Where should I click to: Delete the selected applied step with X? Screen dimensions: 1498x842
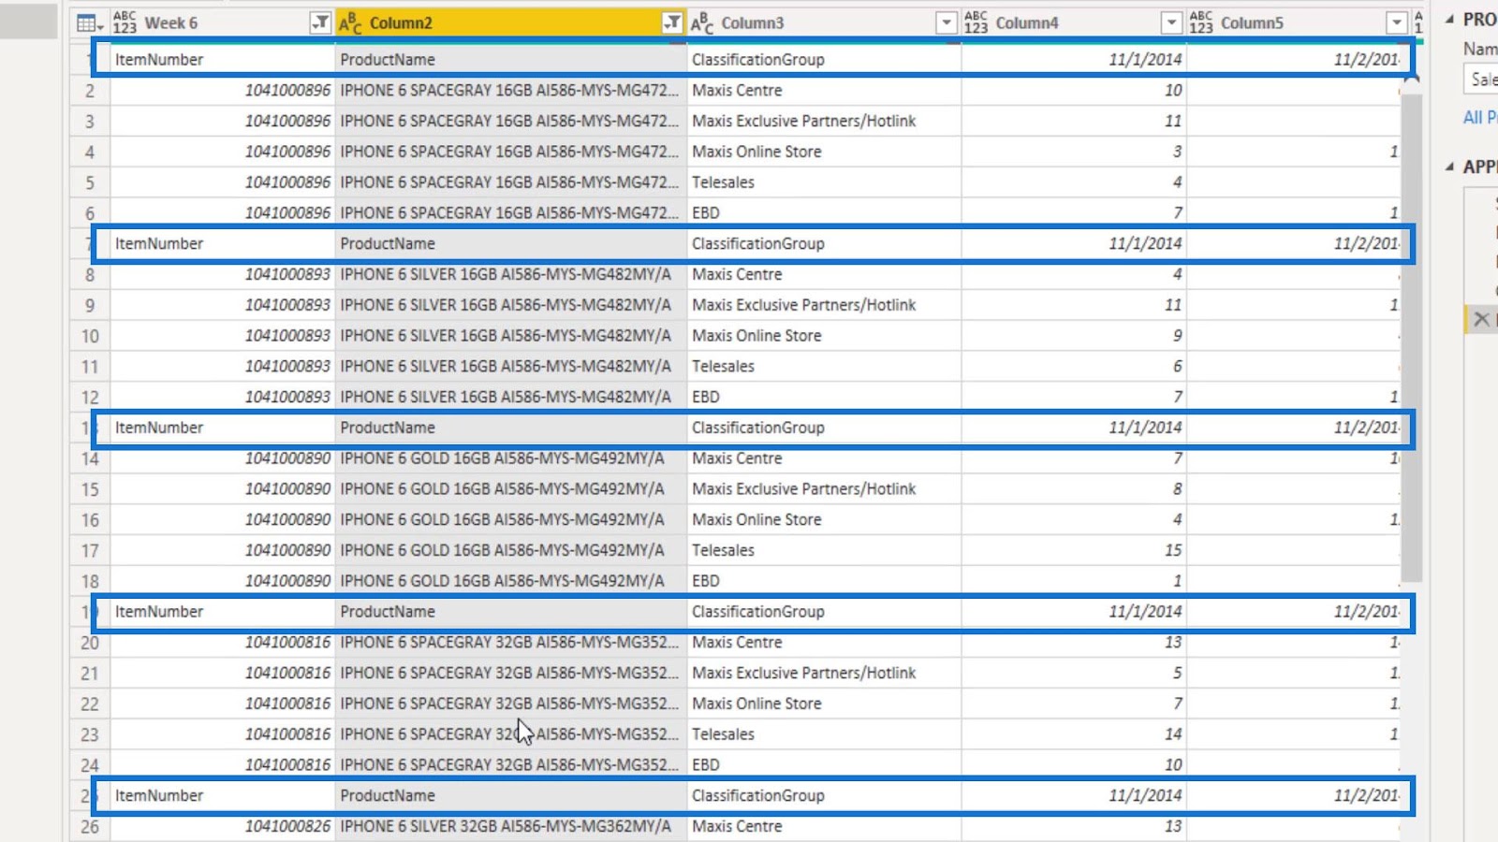click(1481, 320)
